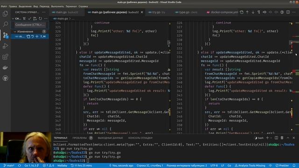Click Wallaby in the status bar
The image size is (299, 168).
pyautogui.click(x=62, y=166)
